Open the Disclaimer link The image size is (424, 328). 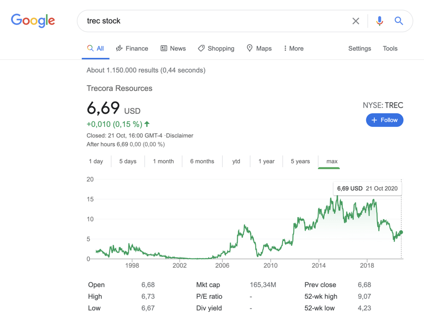click(180, 136)
